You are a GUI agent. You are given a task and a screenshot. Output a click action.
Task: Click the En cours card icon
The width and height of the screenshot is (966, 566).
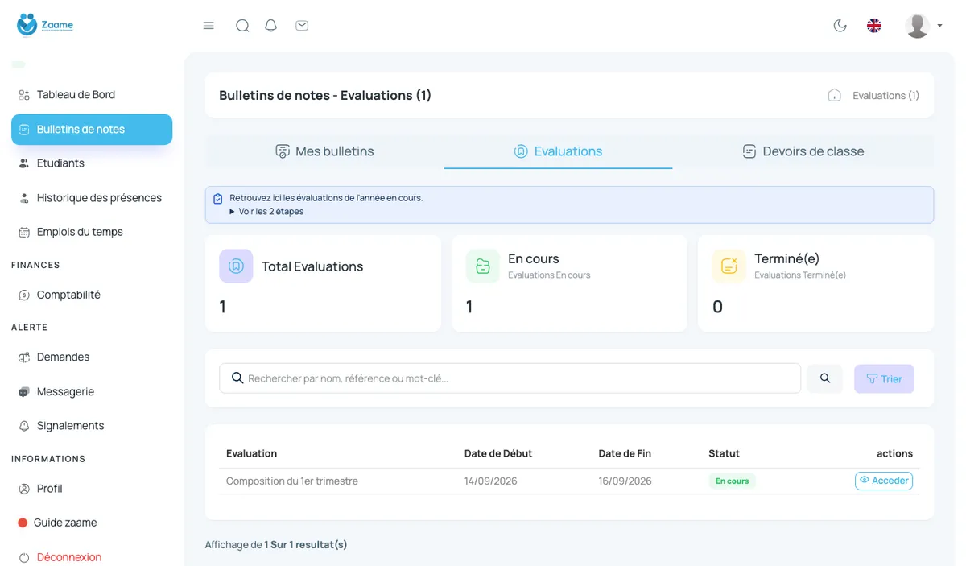pyautogui.click(x=483, y=266)
